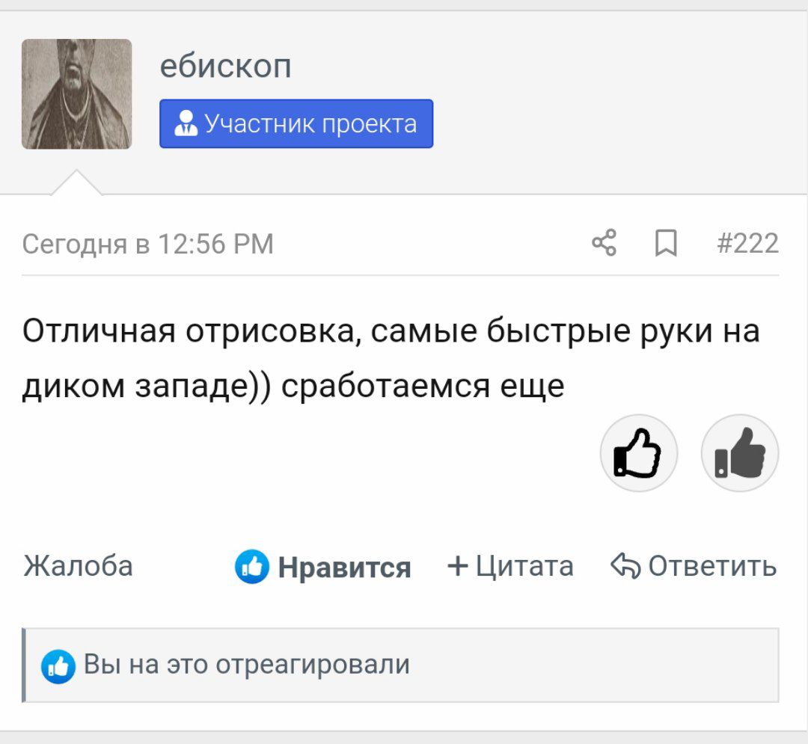Image resolution: width=808 pixels, height=744 pixels.
Task: Open the ебископ username profile
Action: tap(226, 66)
